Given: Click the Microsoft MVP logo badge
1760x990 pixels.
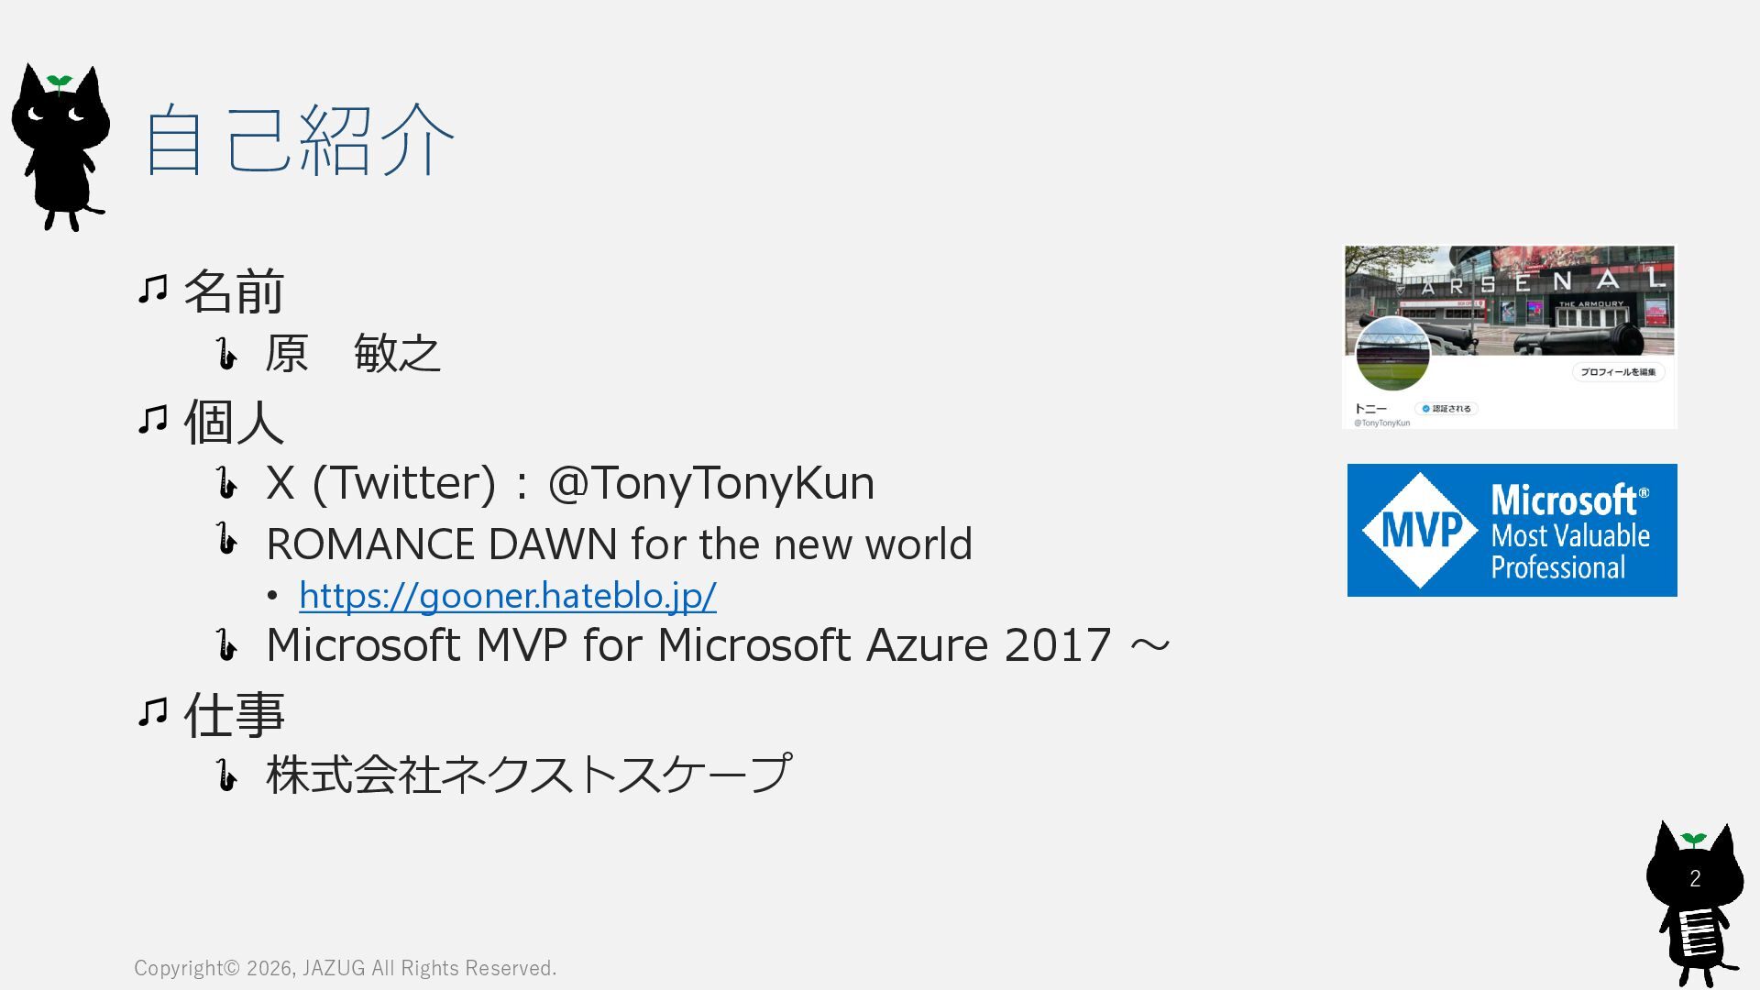Looking at the screenshot, I should click(1512, 530).
